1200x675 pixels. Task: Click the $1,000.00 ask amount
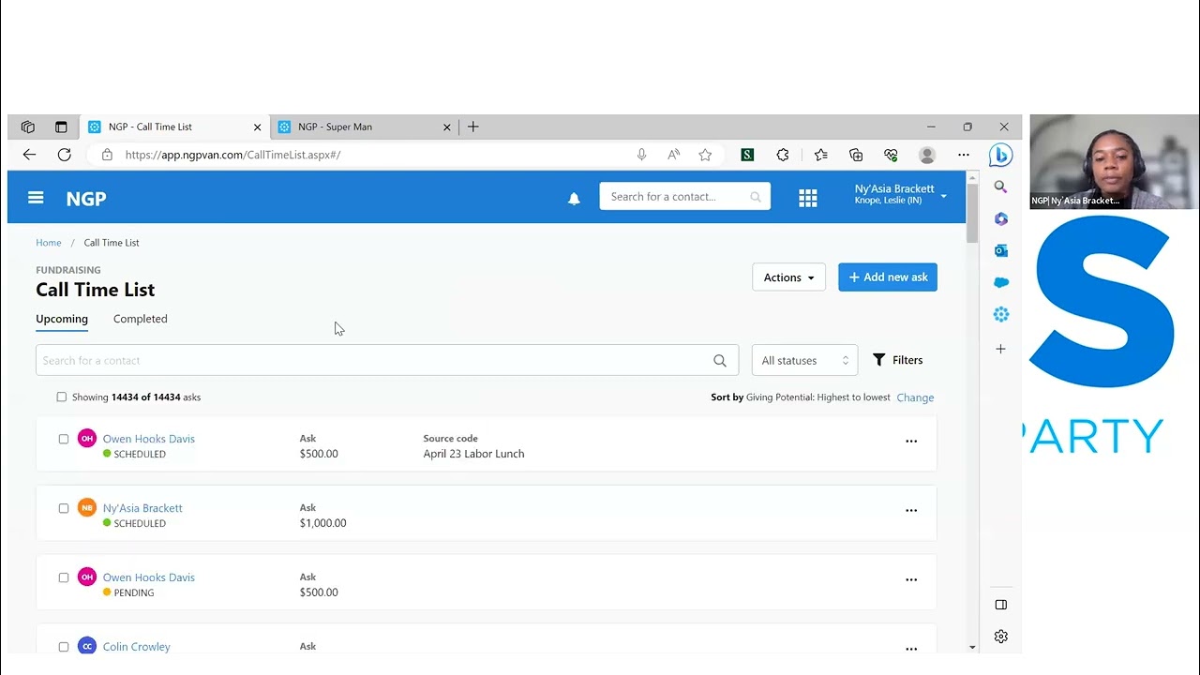pos(322,523)
